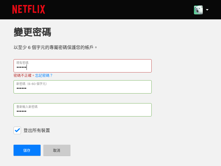Click the gray 取消 cancel button

coord(57,150)
